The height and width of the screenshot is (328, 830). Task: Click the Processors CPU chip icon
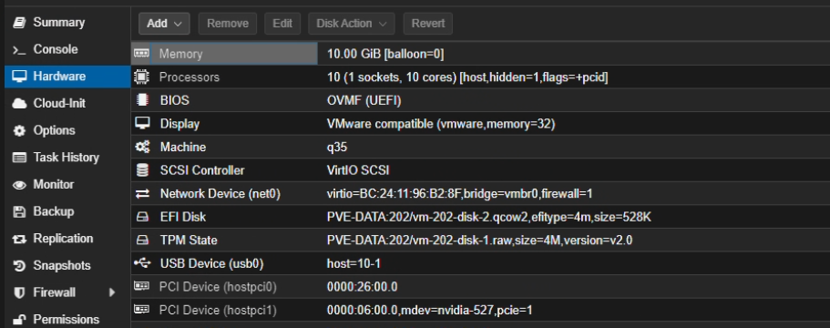click(141, 77)
